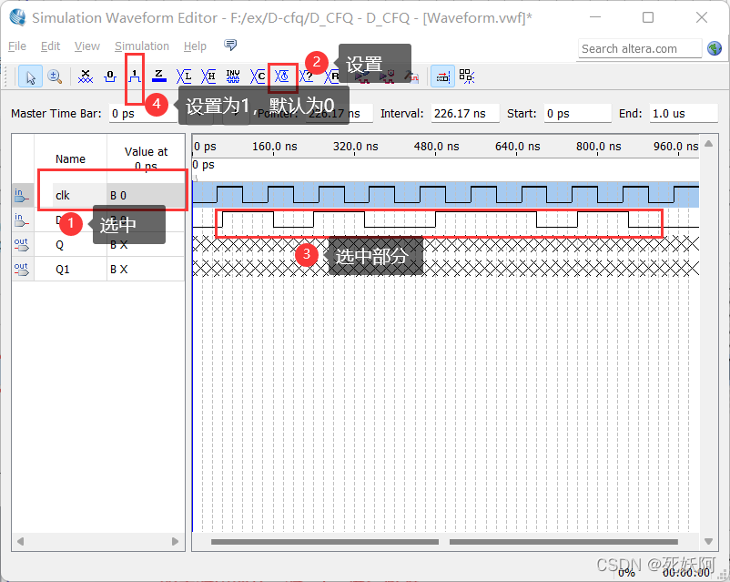The width and height of the screenshot is (730, 582).
Task: Click the Snap to Transition icon
Action: pos(467,77)
